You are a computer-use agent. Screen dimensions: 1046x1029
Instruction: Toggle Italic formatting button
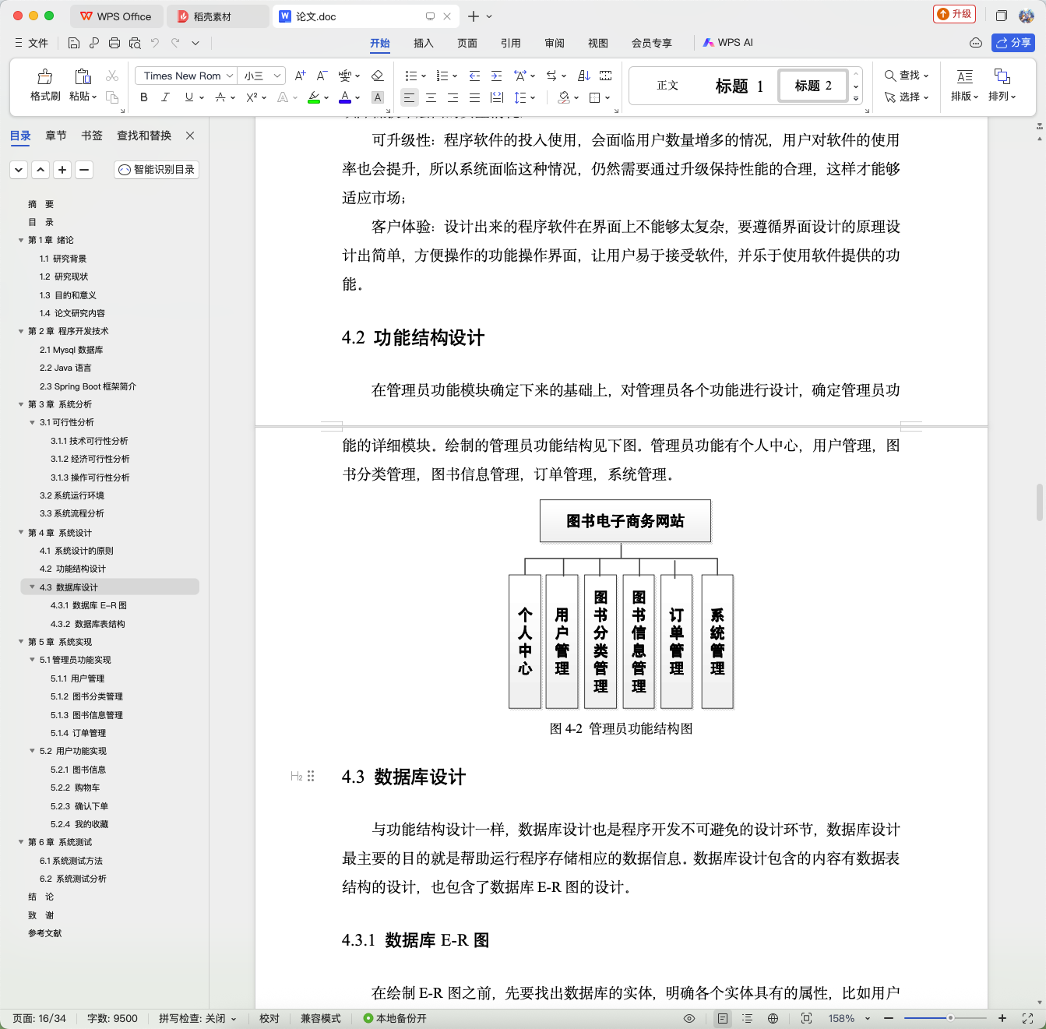coord(165,97)
